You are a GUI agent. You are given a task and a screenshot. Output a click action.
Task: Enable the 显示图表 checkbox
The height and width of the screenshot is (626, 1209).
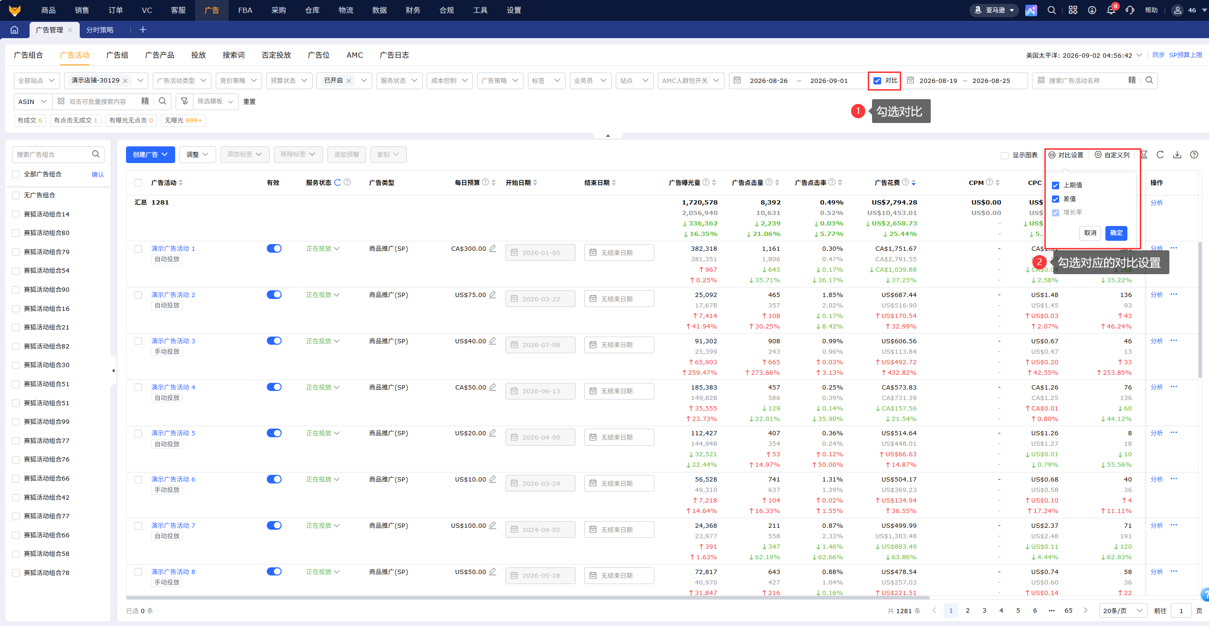[x=1005, y=155]
